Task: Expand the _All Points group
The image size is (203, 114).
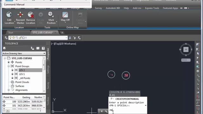Action: 12,78
